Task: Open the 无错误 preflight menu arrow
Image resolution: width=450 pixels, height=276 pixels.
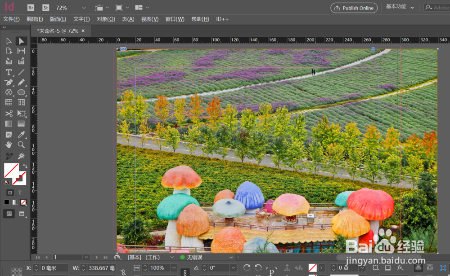Action: (231, 257)
